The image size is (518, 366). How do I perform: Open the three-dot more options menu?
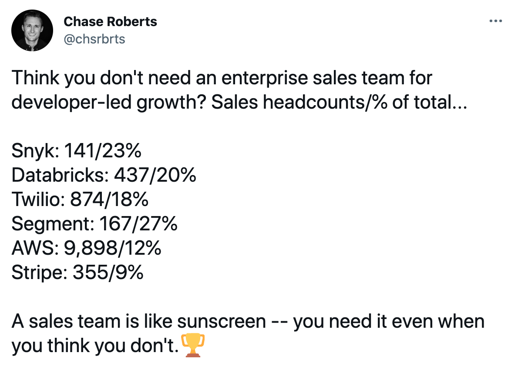click(x=495, y=21)
